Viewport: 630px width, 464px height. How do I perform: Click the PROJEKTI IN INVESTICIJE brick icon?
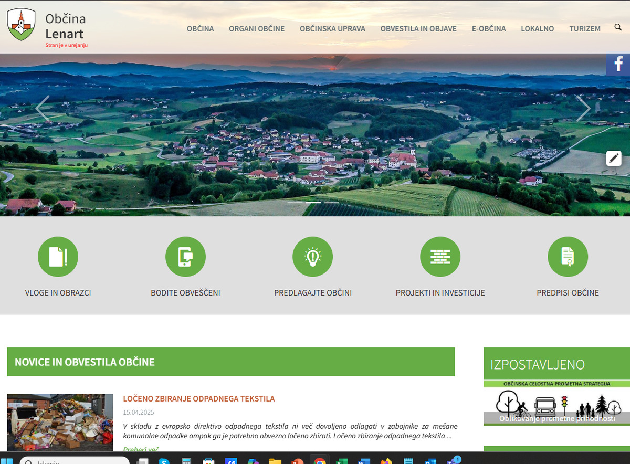(440, 256)
